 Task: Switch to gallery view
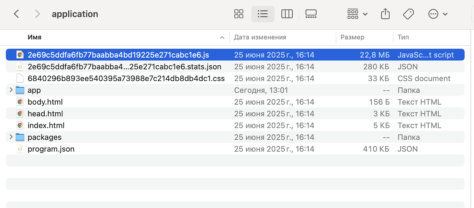tap(311, 14)
